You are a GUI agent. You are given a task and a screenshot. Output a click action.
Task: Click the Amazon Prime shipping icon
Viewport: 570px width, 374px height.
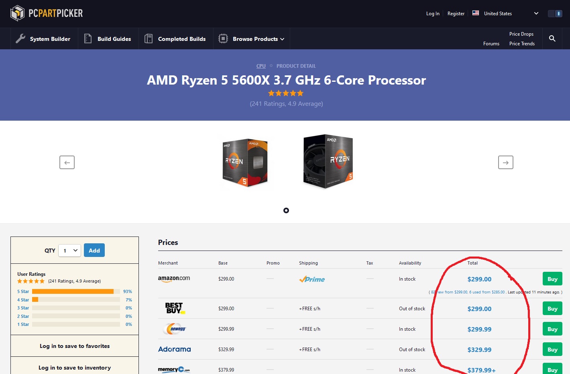point(312,279)
